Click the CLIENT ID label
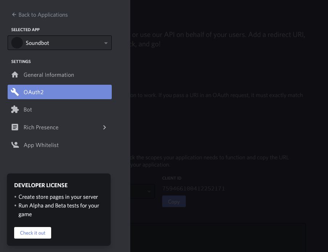Screen dimensions: 328x252 point(172,178)
